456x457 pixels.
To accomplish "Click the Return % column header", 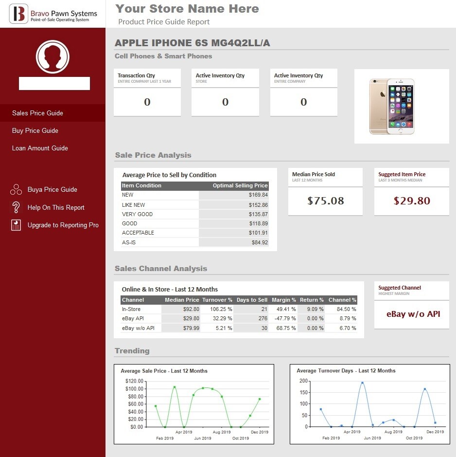I will pyautogui.click(x=312, y=300).
